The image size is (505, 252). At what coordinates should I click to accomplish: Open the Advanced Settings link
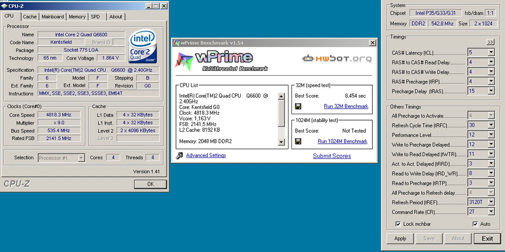pyautogui.click(x=206, y=155)
